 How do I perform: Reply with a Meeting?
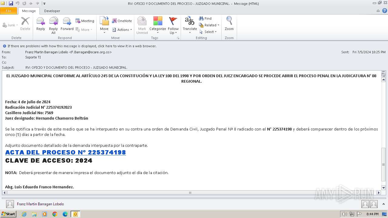(85, 21)
